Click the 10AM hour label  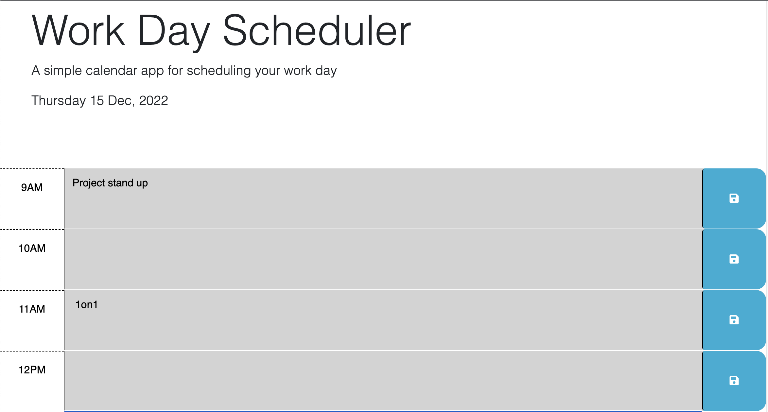pyautogui.click(x=32, y=248)
